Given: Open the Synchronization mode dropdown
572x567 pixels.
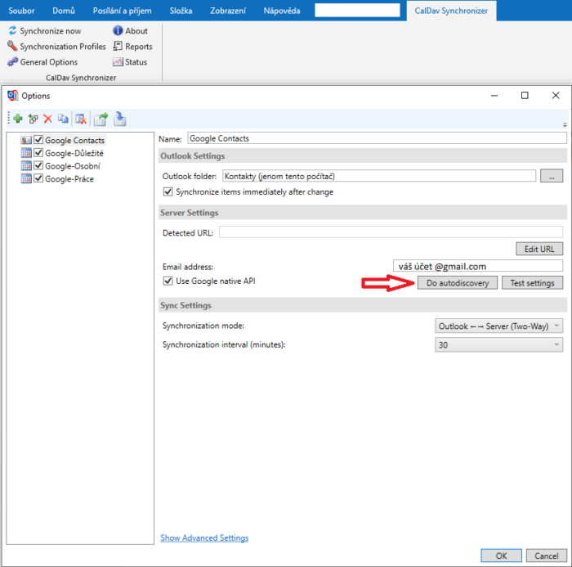Looking at the screenshot, I should tap(498, 326).
